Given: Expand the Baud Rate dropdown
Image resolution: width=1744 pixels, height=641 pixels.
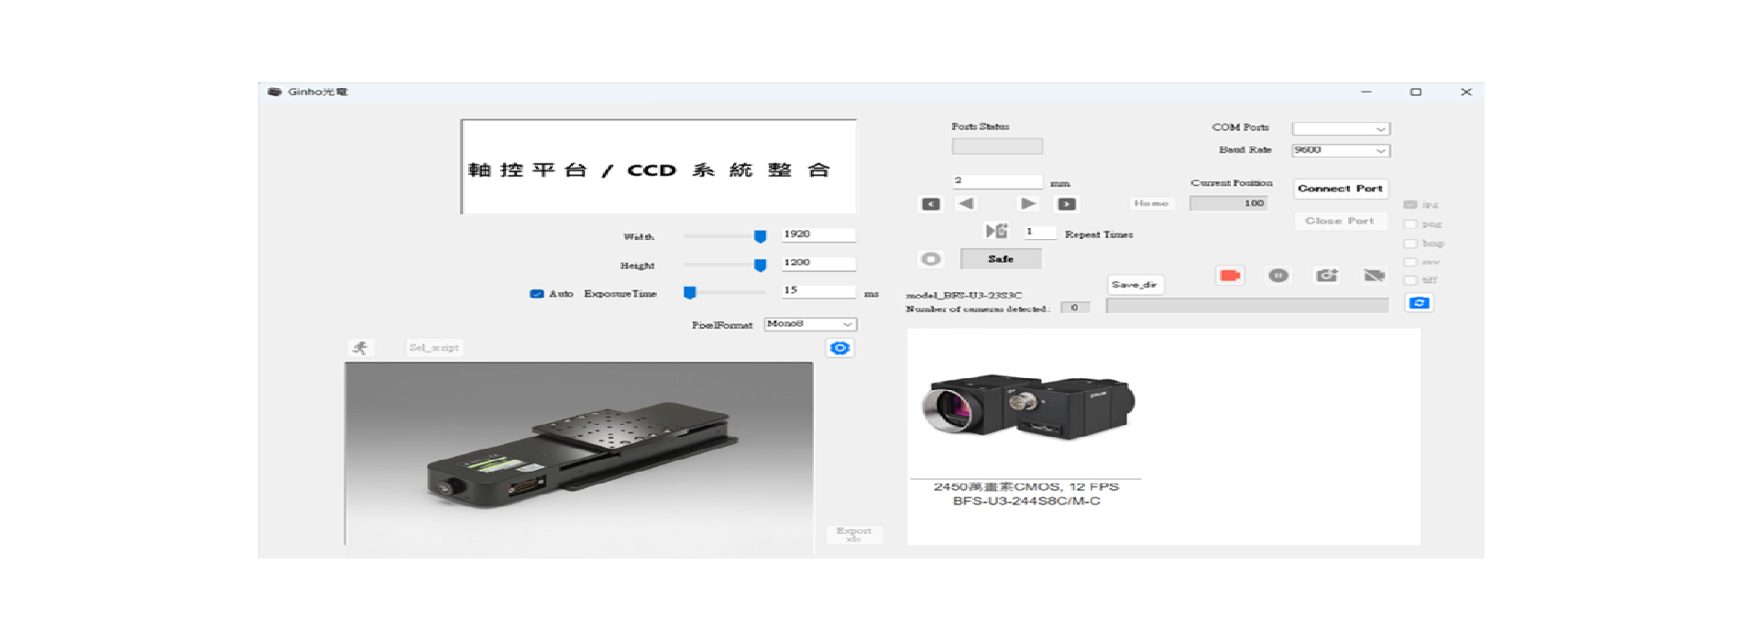Looking at the screenshot, I should tap(1340, 150).
